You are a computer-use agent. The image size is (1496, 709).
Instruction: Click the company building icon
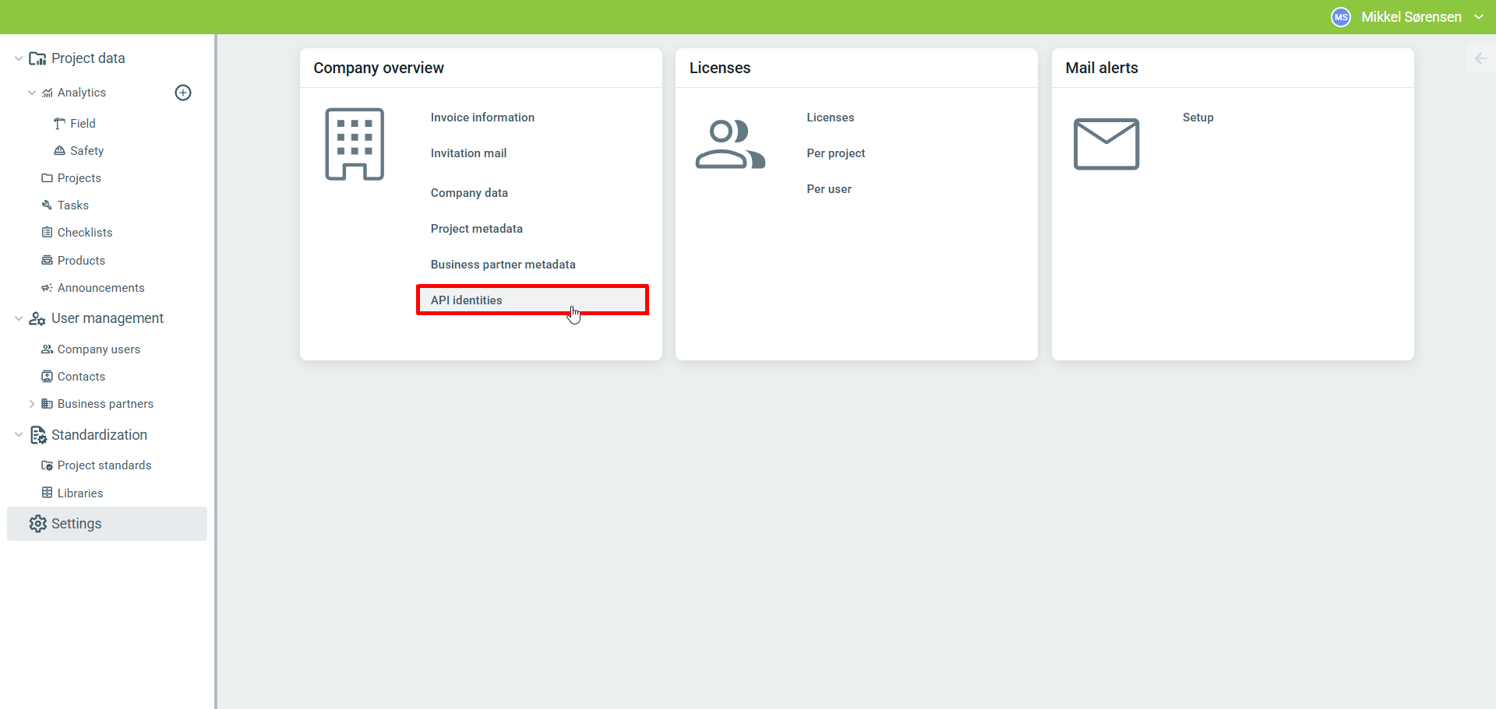click(x=355, y=144)
